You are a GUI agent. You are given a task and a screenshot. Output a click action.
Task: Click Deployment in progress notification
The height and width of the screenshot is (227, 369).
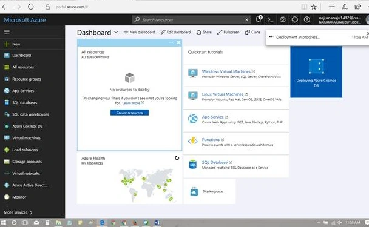click(317, 37)
